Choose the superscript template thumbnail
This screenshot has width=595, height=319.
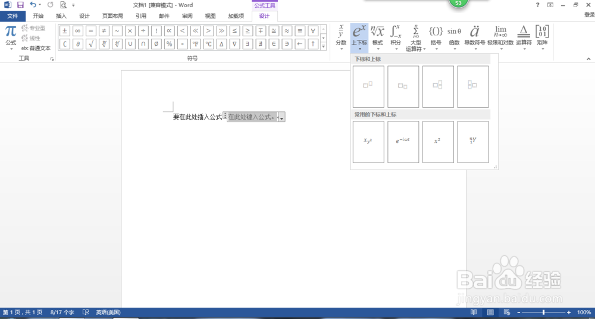point(368,86)
